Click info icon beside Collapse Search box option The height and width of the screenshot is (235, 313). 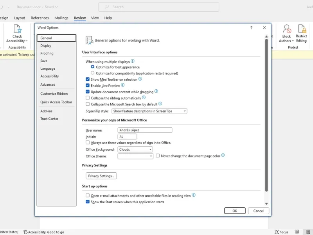[160, 104]
